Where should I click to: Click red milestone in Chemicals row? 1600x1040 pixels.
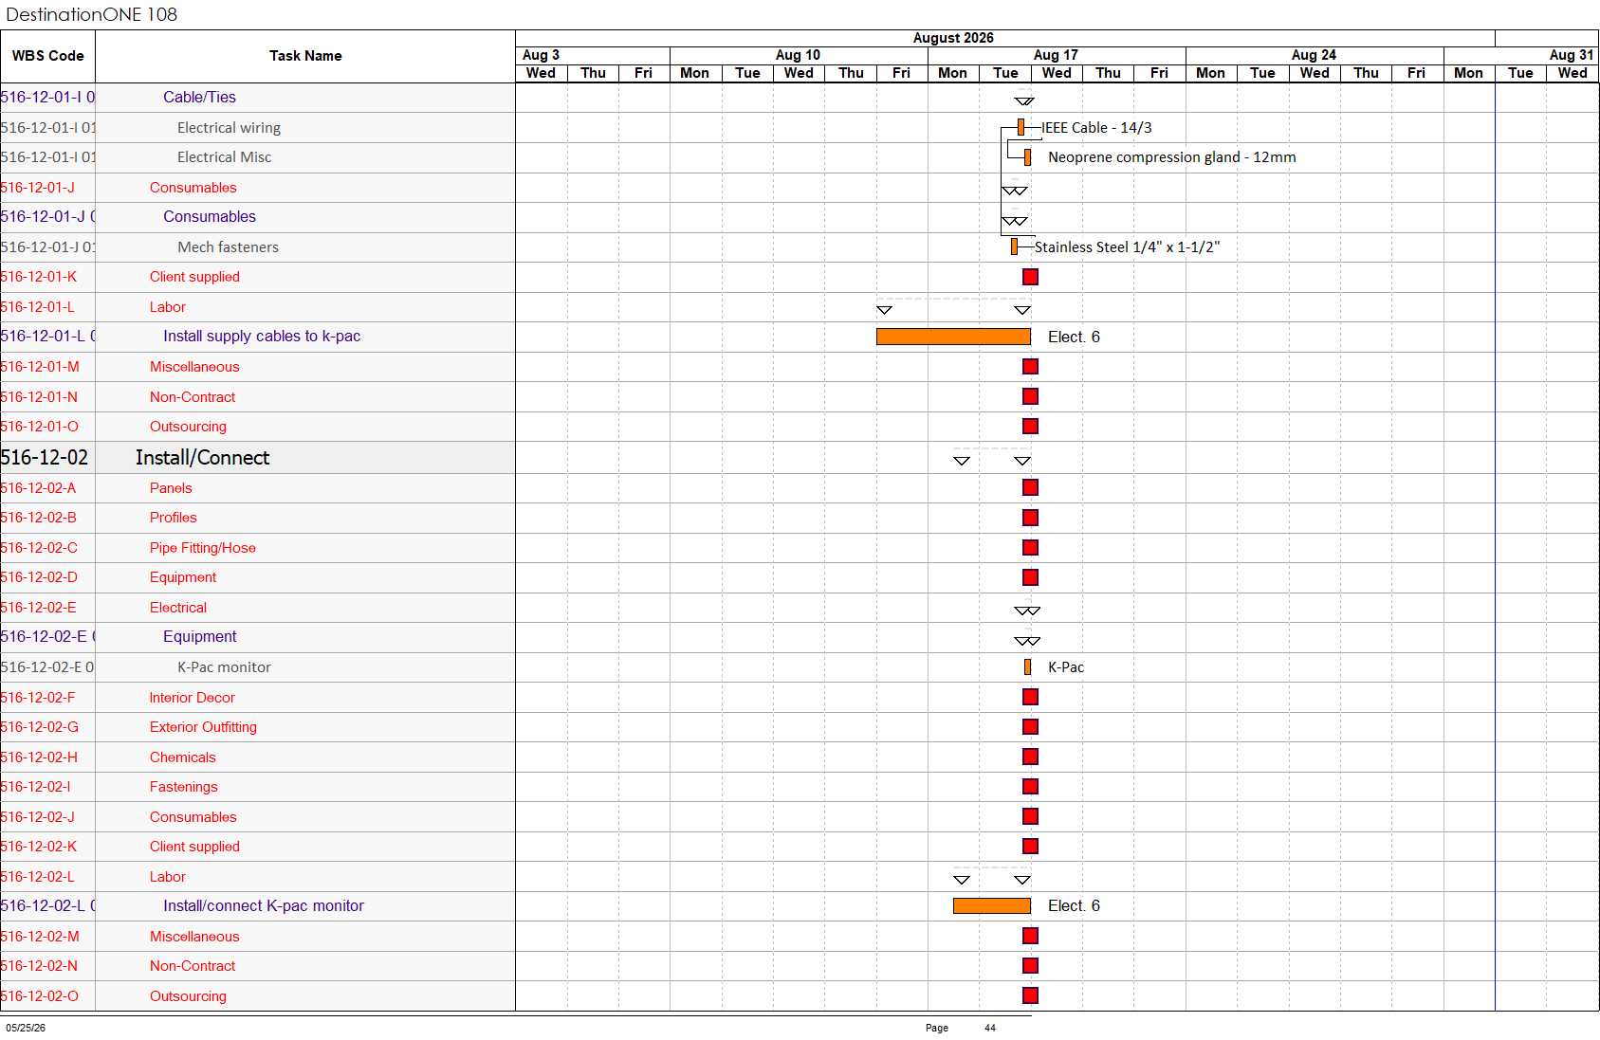point(1030,757)
